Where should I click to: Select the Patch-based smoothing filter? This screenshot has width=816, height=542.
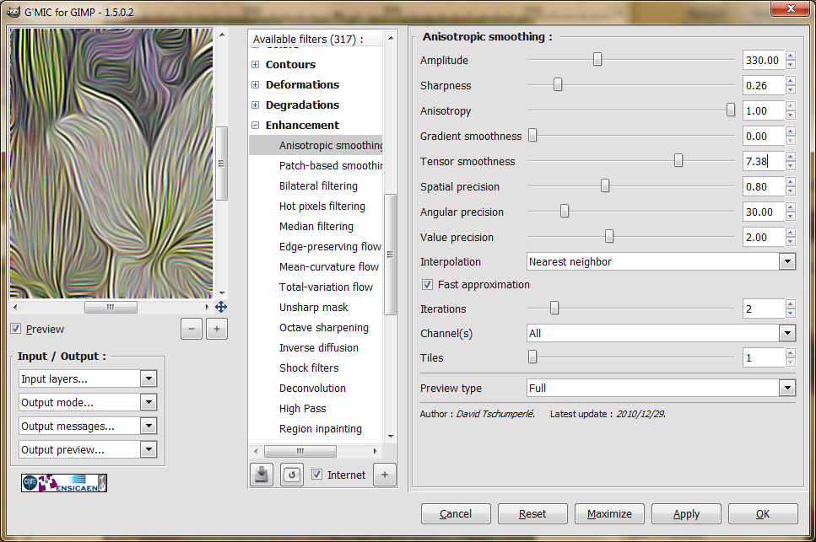pos(316,165)
